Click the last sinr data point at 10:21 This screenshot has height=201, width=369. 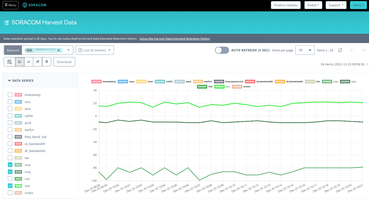pyautogui.click(x=362, y=102)
